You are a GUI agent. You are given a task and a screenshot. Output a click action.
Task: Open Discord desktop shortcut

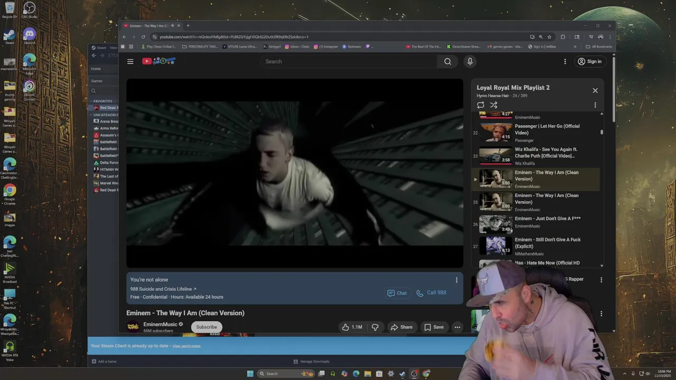pos(30,36)
